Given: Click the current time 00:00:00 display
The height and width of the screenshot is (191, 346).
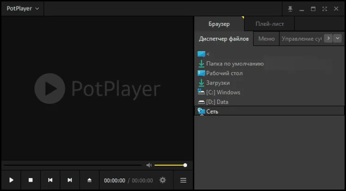Looking at the screenshot, I should [114, 180].
